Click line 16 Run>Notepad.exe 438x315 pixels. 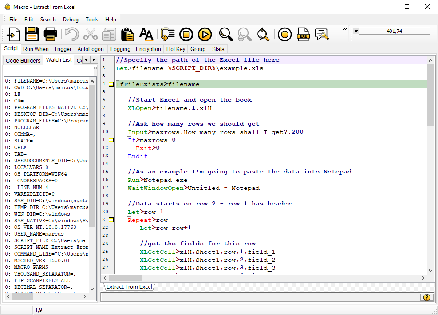point(158,180)
